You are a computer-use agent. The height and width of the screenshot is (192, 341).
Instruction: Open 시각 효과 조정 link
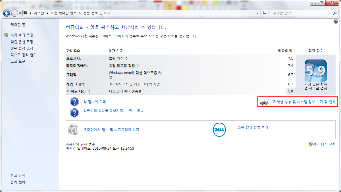pos(22,35)
